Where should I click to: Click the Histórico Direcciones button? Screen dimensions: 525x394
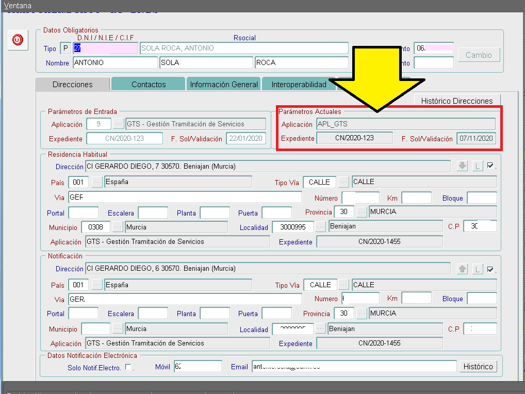457,101
